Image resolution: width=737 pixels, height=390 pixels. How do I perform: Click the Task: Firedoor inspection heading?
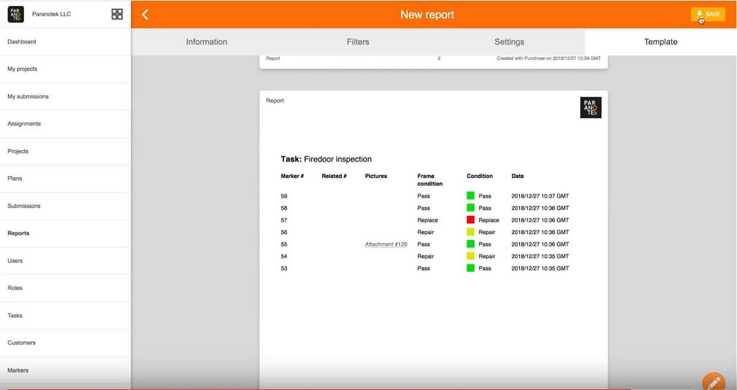pyautogui.click(x=326, y=159)
